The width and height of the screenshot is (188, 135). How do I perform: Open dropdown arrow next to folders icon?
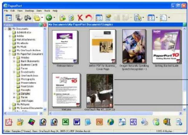coord(42,18)
